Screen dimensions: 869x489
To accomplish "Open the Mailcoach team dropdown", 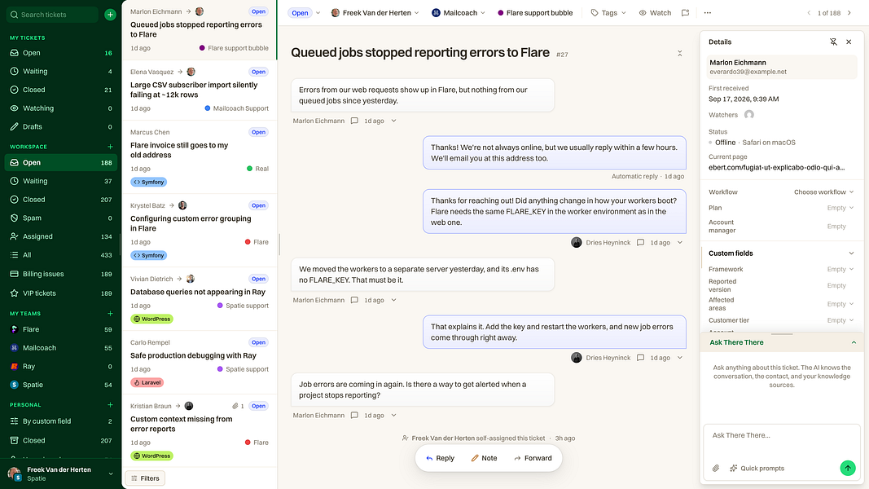I will pos(459,13).
